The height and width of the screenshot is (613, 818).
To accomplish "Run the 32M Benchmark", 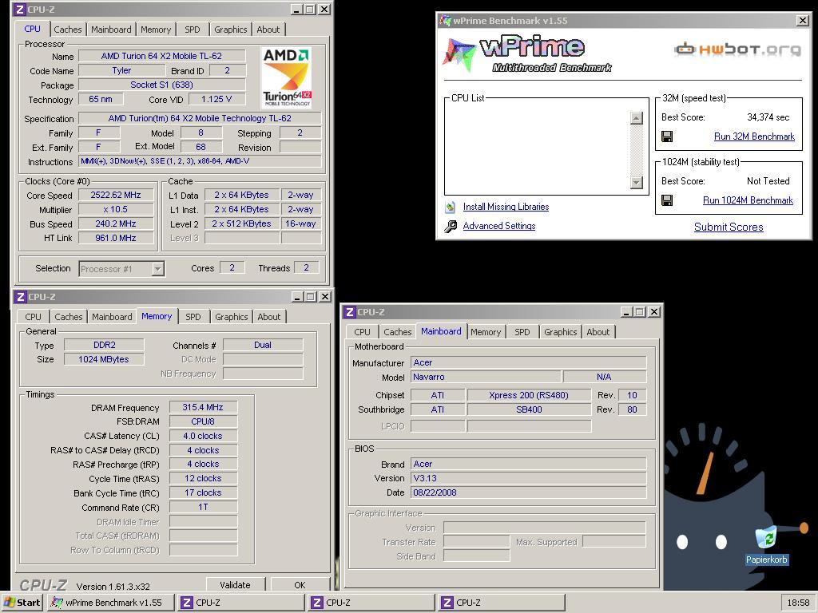I will [x=754, y=136].
